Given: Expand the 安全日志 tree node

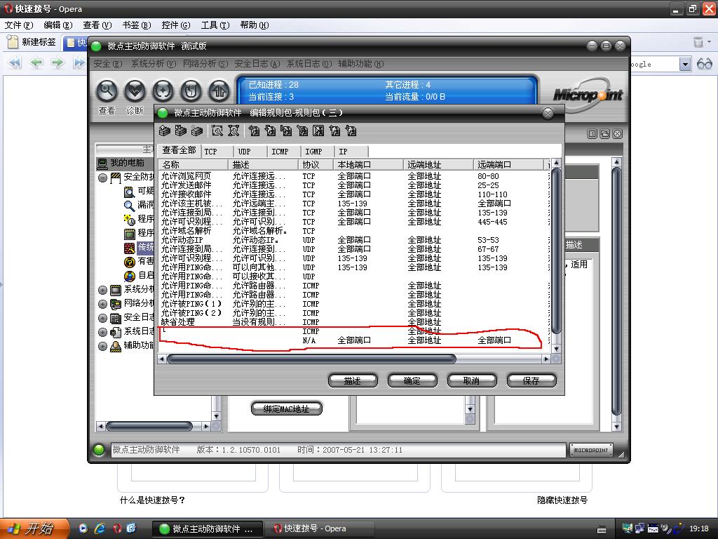Looking at the screenshot, I should point(102,319).
